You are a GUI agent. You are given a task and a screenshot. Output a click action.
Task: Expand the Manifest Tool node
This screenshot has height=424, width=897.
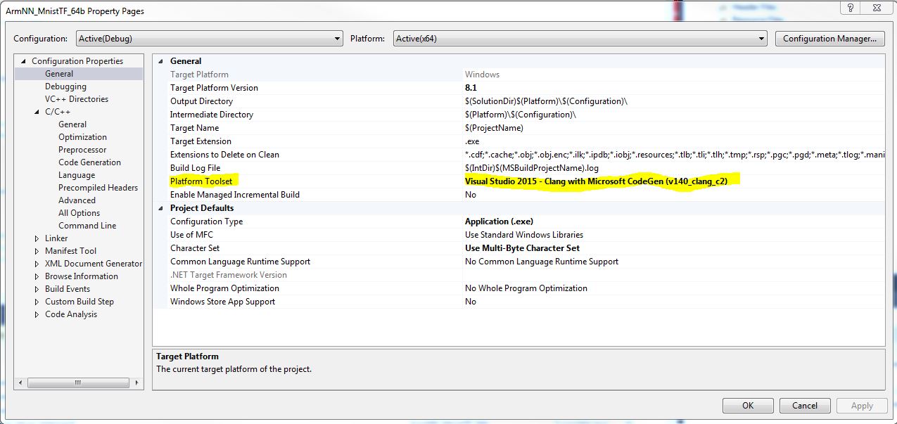coord(38,250)
